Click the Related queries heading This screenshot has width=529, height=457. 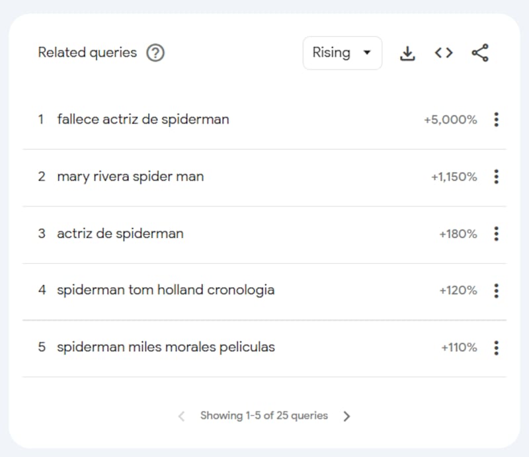point(87,53)
